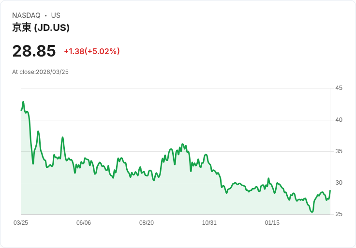Select the +1.38(+5.02%) price change text
The height and width of the screenshot is (248, 356).
tap(91, 51)
